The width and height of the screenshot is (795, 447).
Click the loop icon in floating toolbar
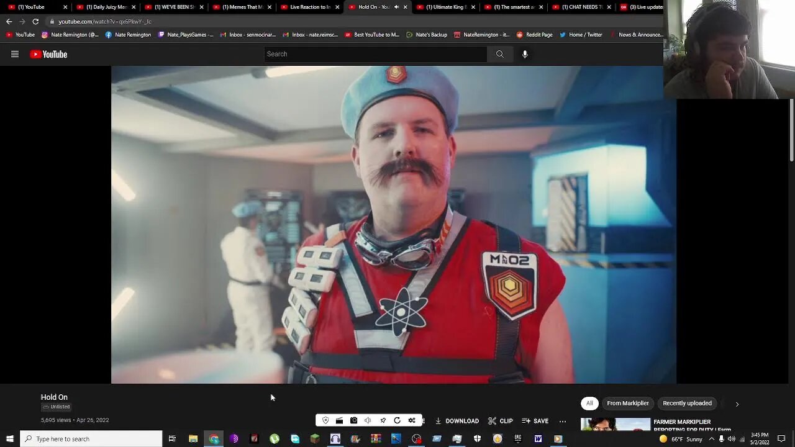[397, 420]
